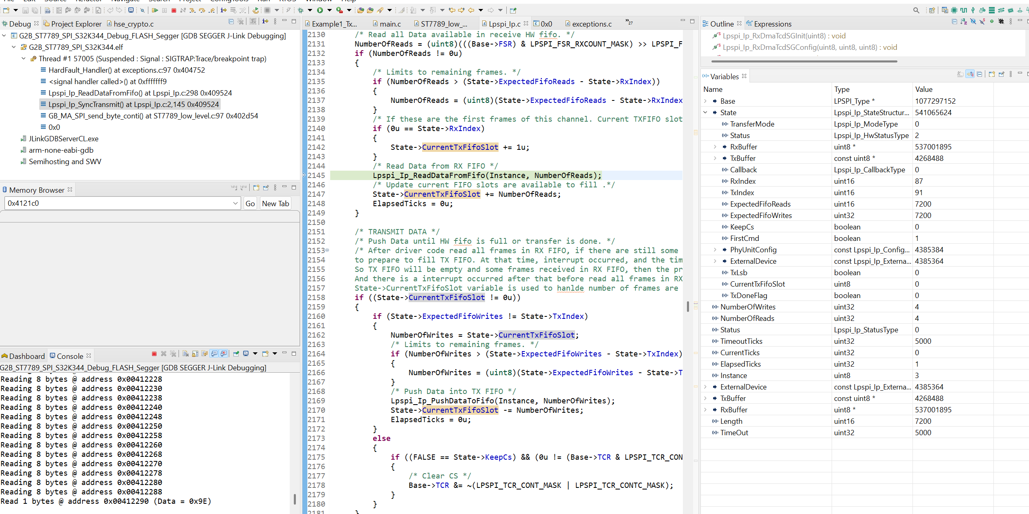
Task: Click the search magnifier icon in top toolbar
Action: [916, 10]
